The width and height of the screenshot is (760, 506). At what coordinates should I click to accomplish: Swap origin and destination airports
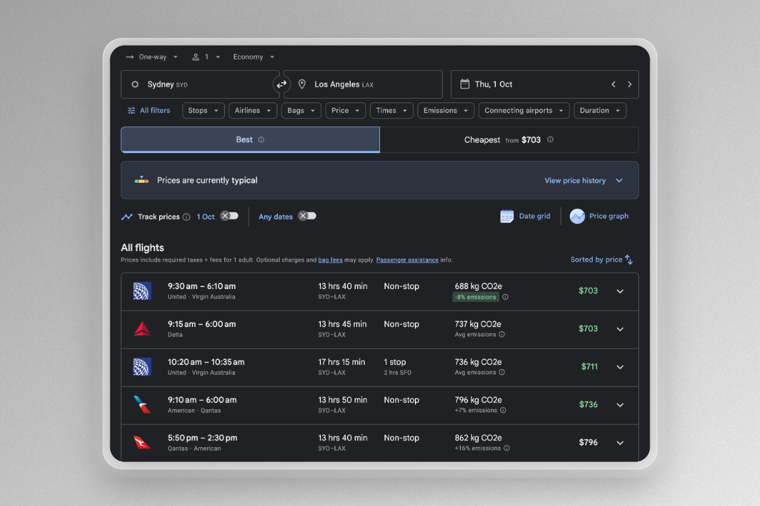(x=281, y=84)
